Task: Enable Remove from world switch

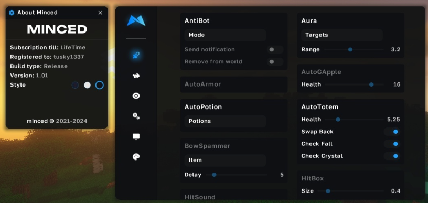Action: pos(275,62)
